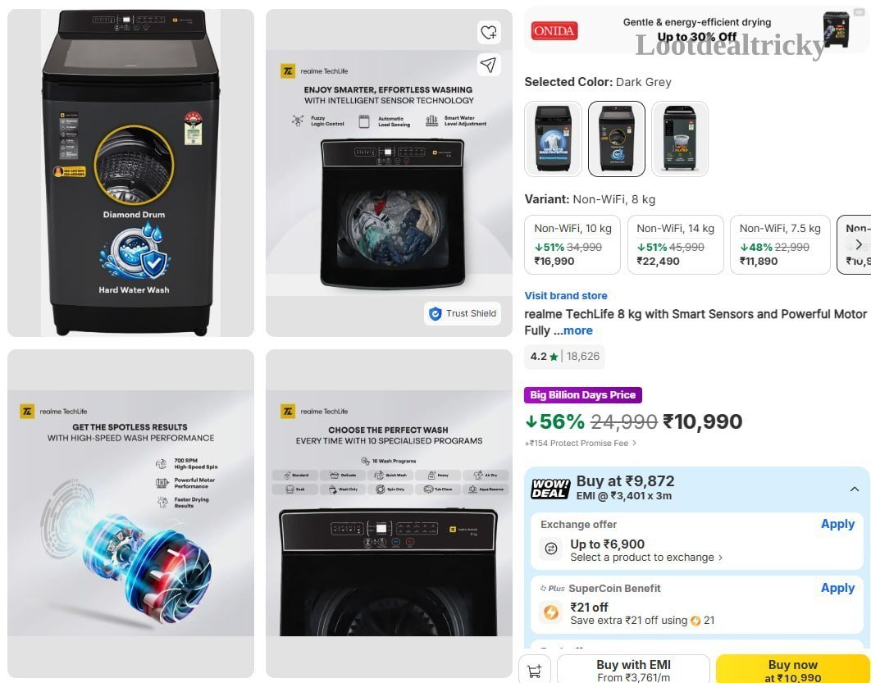Viewport: 871px width, 683px height.
Task: Add to cart using cart icon
Action: (535, 670)
